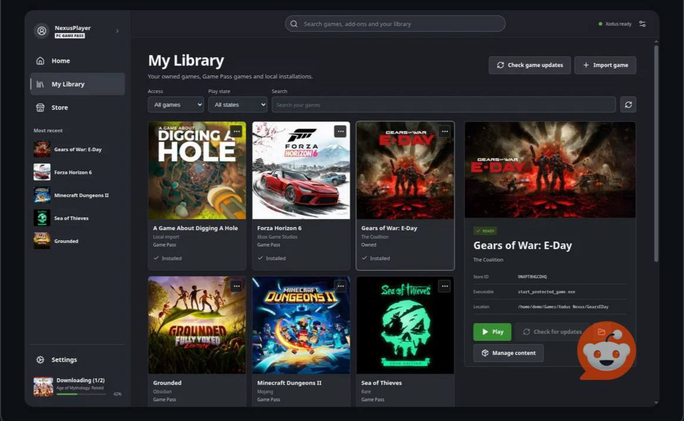Click Check game updates button
The image size is (684, 421).
coord(529,65)
